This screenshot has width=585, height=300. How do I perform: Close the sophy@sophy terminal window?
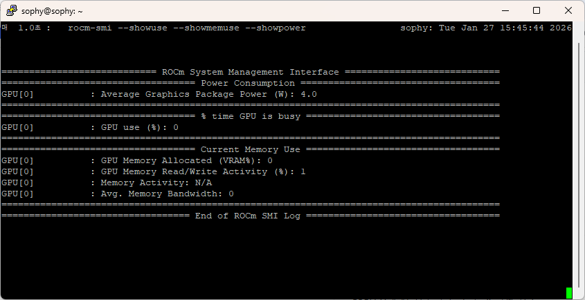(x=568, y=11)
